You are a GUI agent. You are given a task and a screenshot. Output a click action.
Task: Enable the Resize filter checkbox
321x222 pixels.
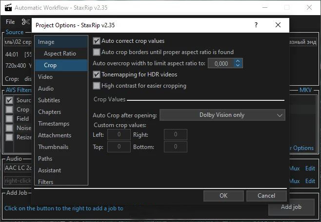(9, 137)
